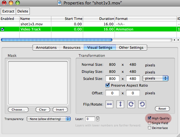Select the Video Track row name
180x137 pixels.
[x=30, y=29]
